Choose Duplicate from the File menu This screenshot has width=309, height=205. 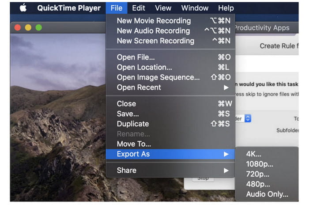170,124
